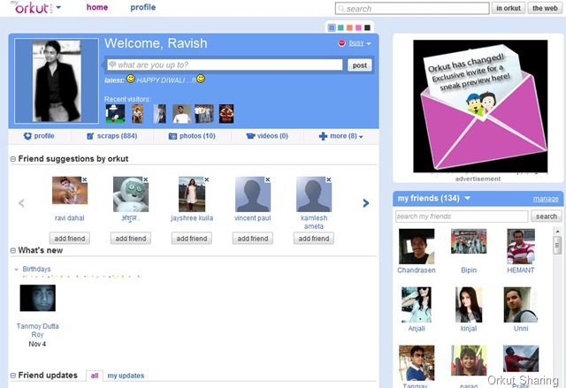
Task: Select the pink theme color swatch
Action: pos(358,27)
